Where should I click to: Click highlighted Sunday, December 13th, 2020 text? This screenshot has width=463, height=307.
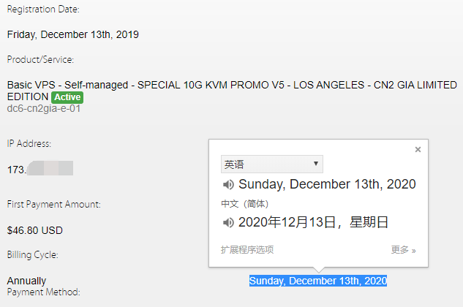[317, 281]
